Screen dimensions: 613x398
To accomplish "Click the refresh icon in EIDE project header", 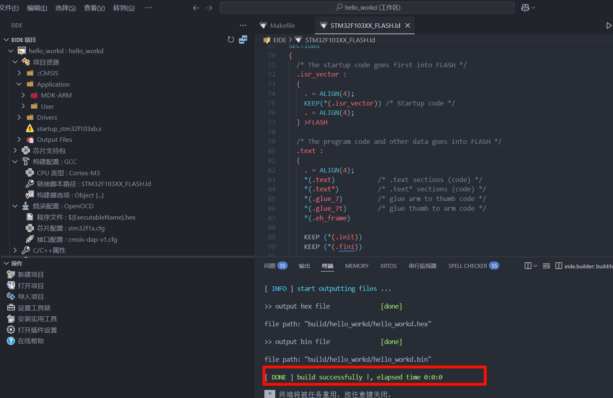I will coord(231,39).
